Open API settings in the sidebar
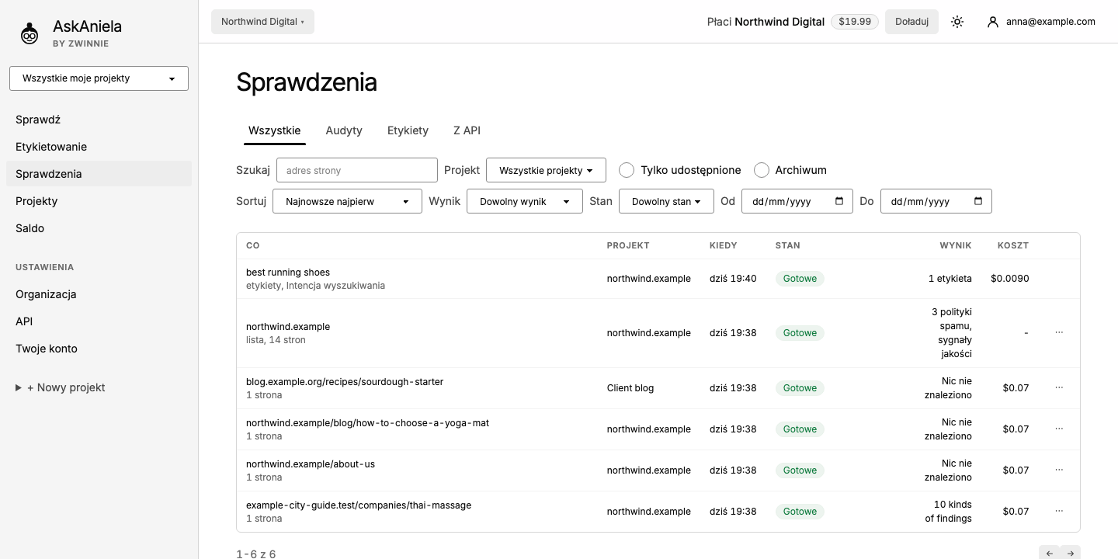Viewport: 1118px width, 559px height. click(99, 321)
